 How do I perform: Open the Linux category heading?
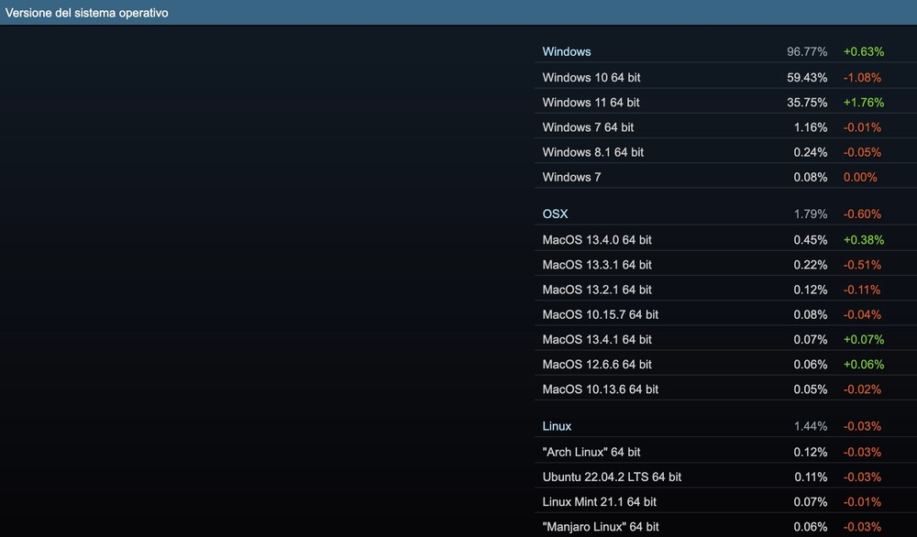tap(557, 426)
